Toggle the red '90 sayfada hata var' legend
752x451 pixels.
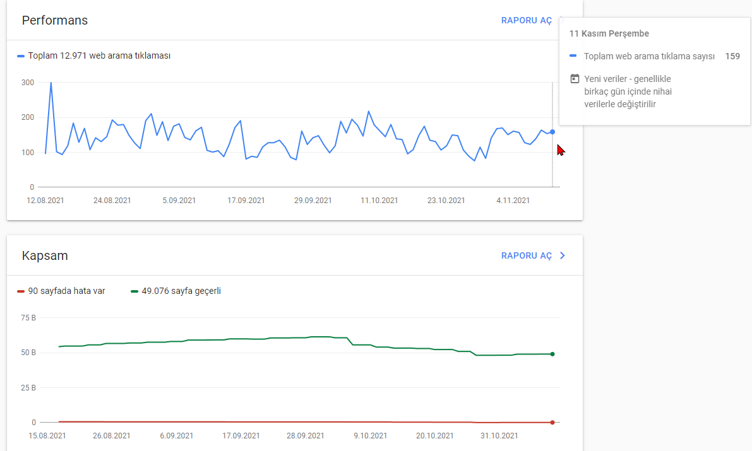coord(61,291)
